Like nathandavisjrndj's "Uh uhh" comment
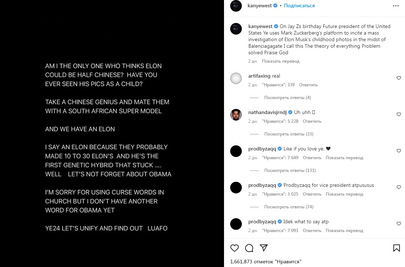 pos(399,114)
